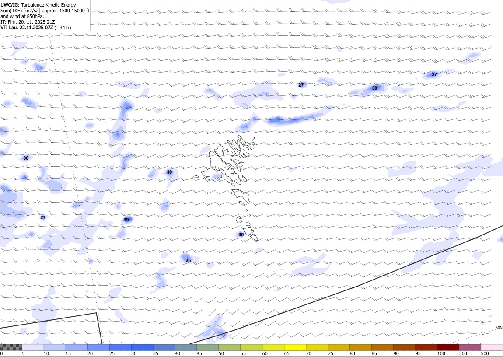This screenshot has width=503, height=357.
Task: Click the '45' tick label on the scale
Action: click(199, 353)
